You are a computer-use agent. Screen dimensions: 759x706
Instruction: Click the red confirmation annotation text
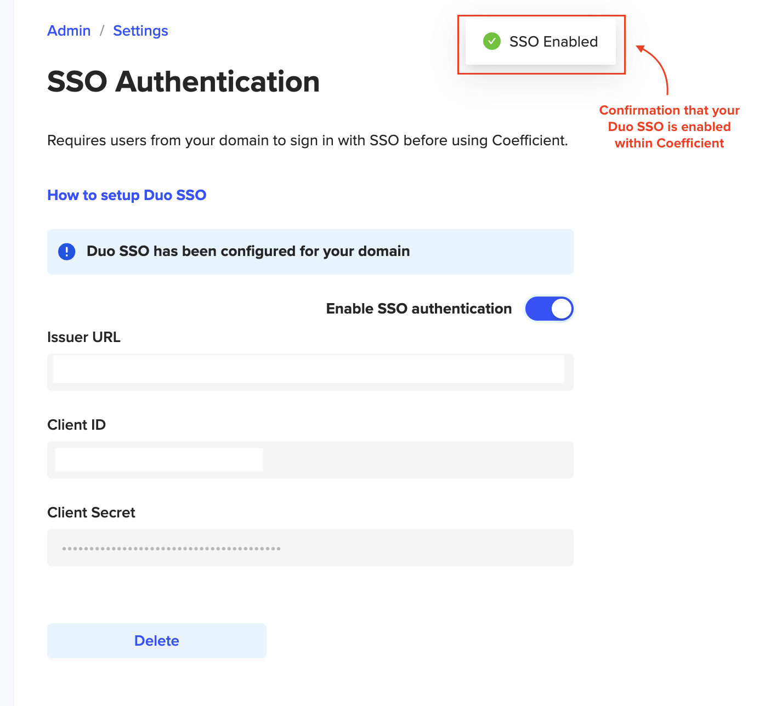(x=669, y=127)
